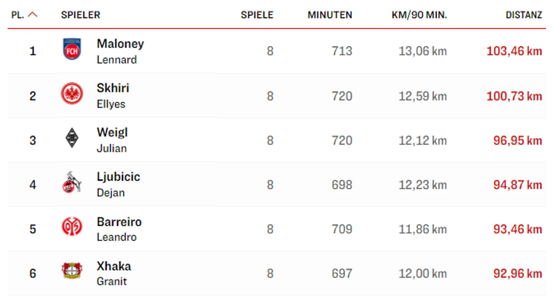Open Xhaka Granit player page

114,273
